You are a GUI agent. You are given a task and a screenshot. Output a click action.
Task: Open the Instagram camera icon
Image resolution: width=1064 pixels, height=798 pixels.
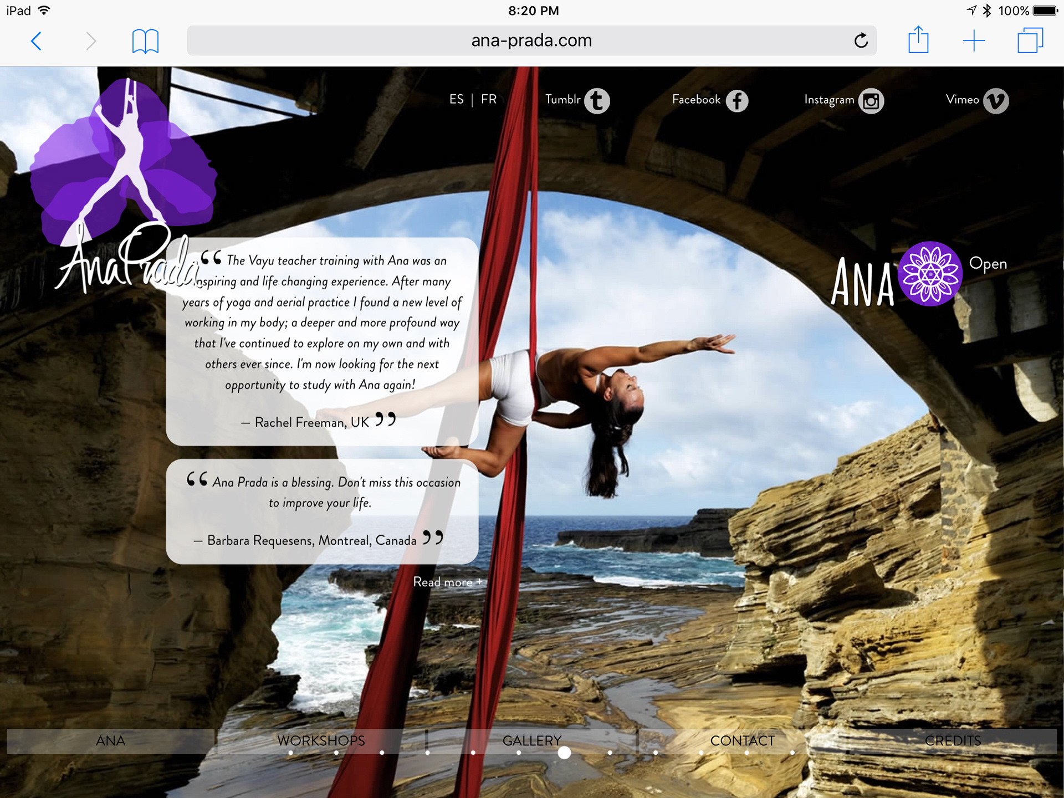[x=871, y=101]
